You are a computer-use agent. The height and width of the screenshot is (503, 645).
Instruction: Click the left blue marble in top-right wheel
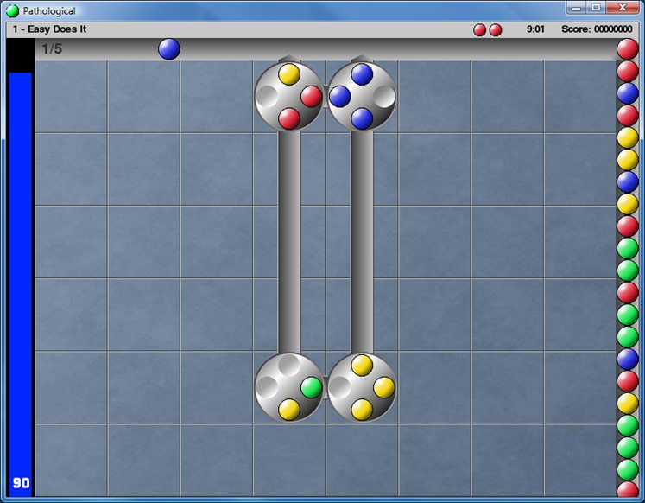click(340, 97)
